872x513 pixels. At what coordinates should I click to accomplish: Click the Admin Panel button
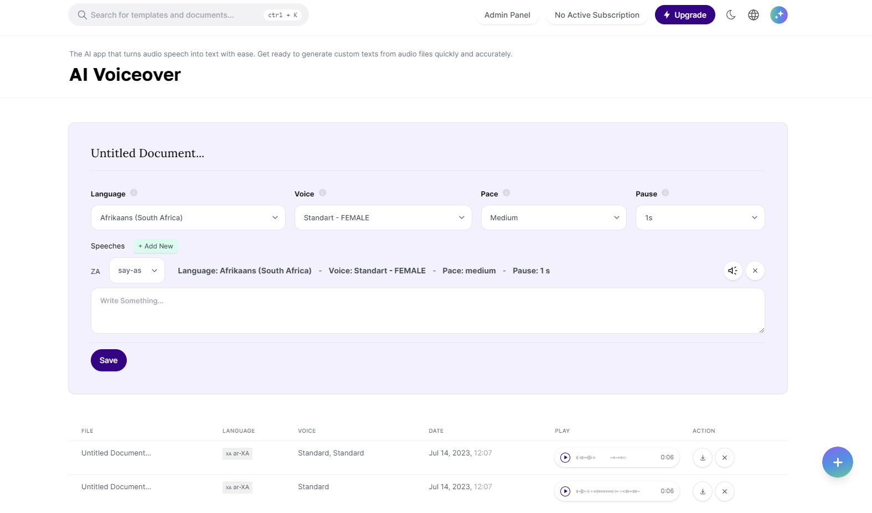(507, 15)
